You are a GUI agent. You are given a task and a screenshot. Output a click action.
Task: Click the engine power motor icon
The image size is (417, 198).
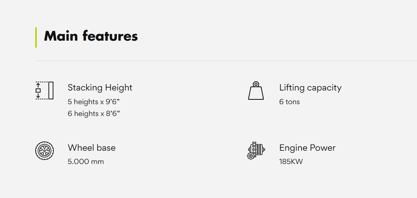(256, 150)
